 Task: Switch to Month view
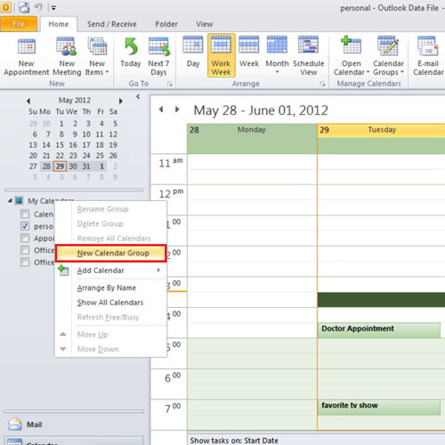click(x=277, y=55)
